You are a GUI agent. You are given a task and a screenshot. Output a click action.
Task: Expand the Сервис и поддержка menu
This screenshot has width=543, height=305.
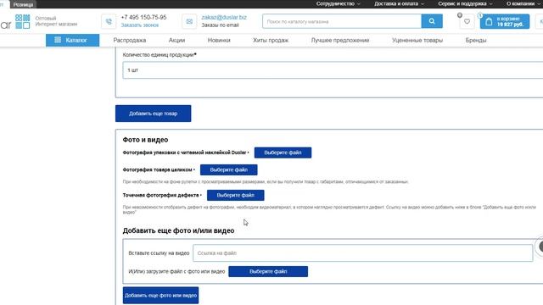(x=465, y=3)
